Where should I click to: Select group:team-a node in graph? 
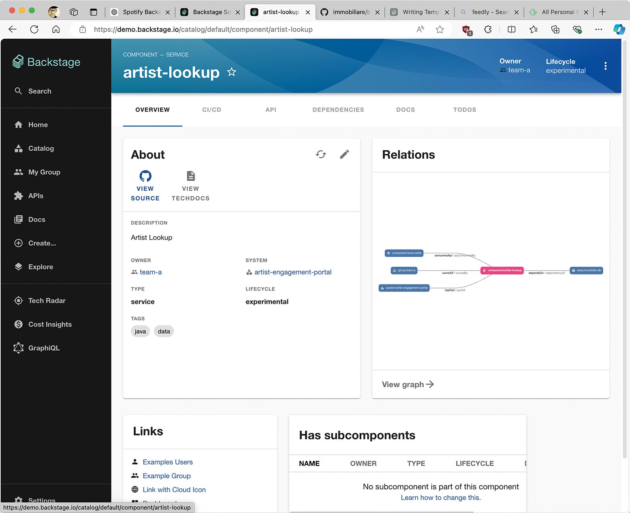coord(404,270)
